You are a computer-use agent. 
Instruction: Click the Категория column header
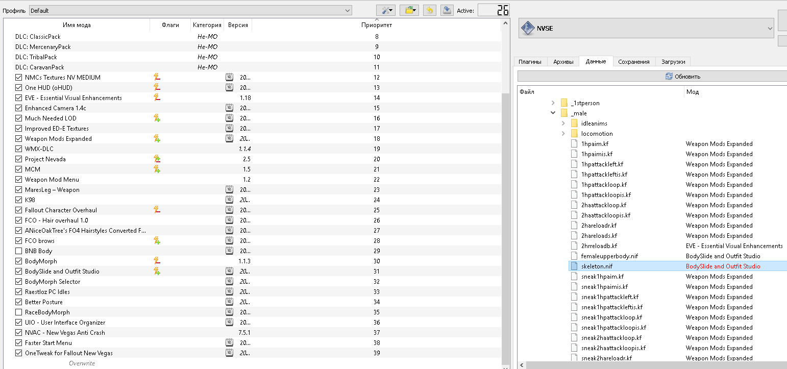coord(207,25)
